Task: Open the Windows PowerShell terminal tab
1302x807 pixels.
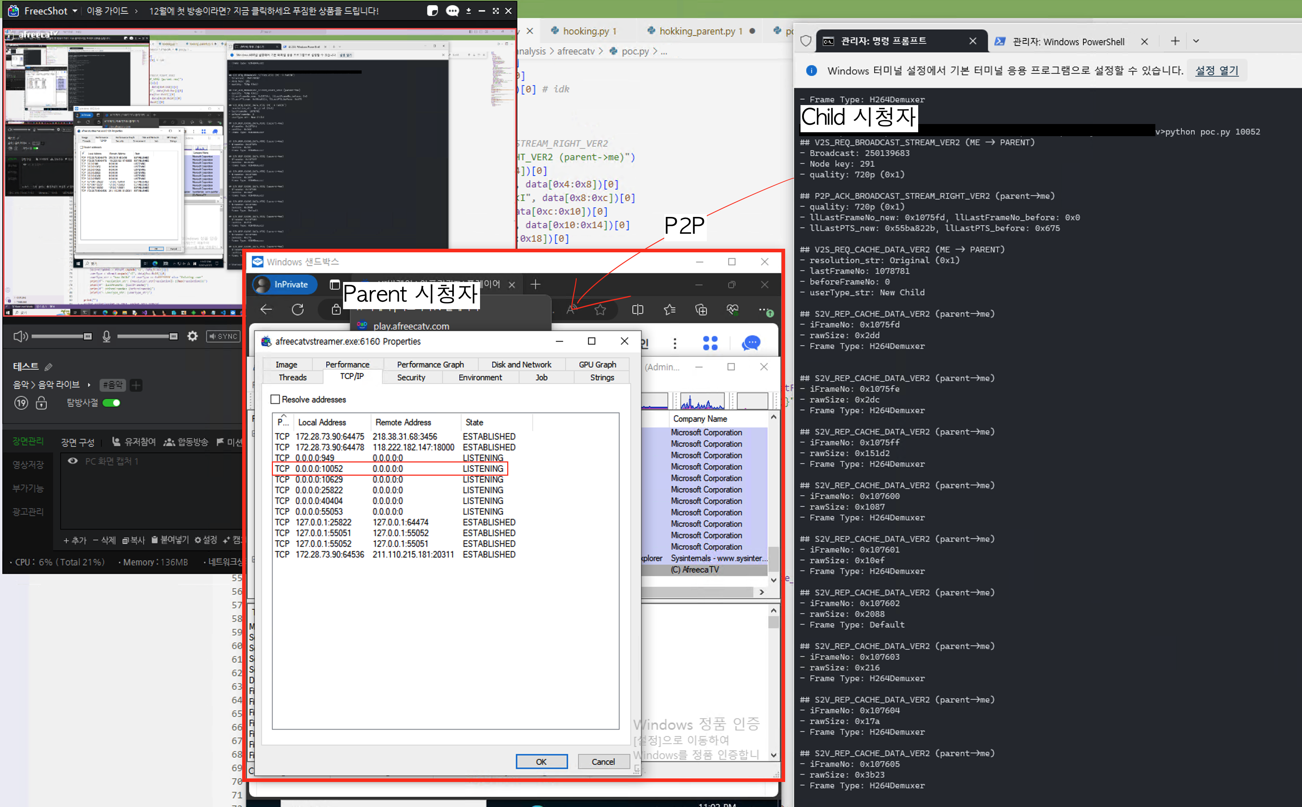Action: 1068,41
